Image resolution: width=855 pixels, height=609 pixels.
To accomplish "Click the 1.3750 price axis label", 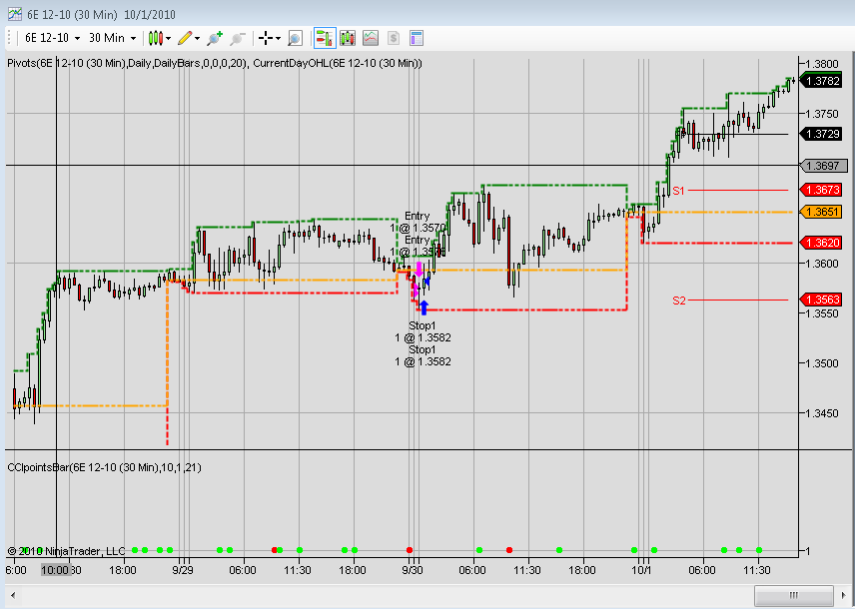I will (822, 114).
